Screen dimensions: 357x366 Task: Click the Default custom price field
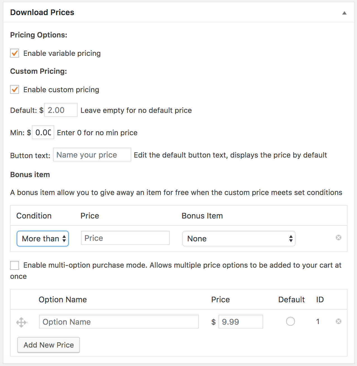pos(61,110)
